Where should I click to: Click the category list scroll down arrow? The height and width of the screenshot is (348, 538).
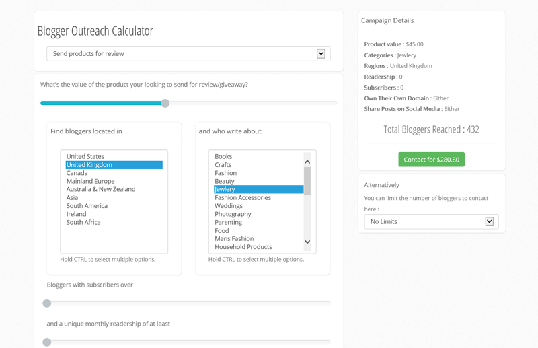tap(307, 242)
